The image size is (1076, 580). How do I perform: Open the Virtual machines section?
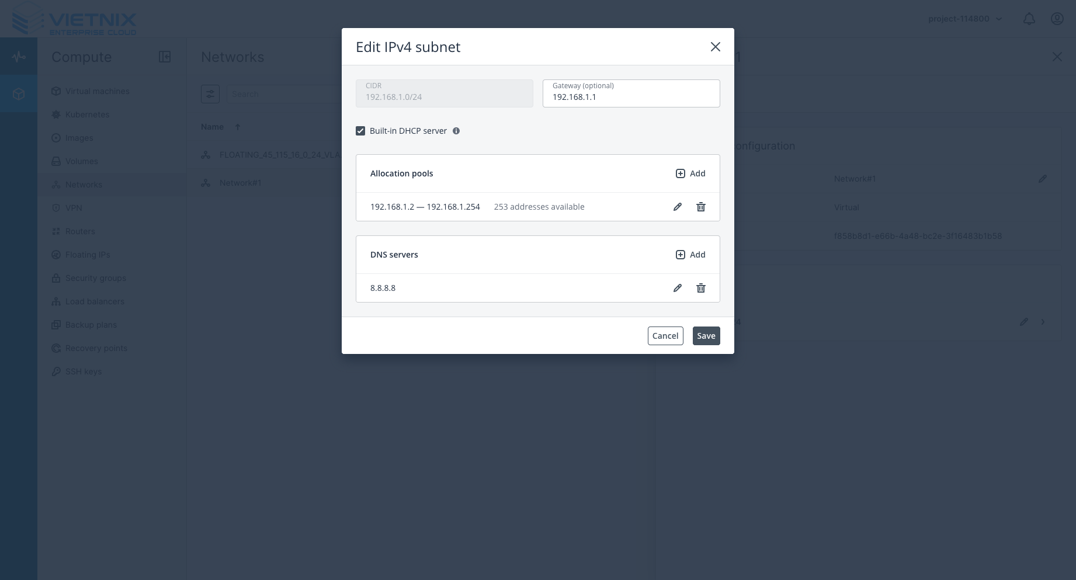click(x=97, y=91)
